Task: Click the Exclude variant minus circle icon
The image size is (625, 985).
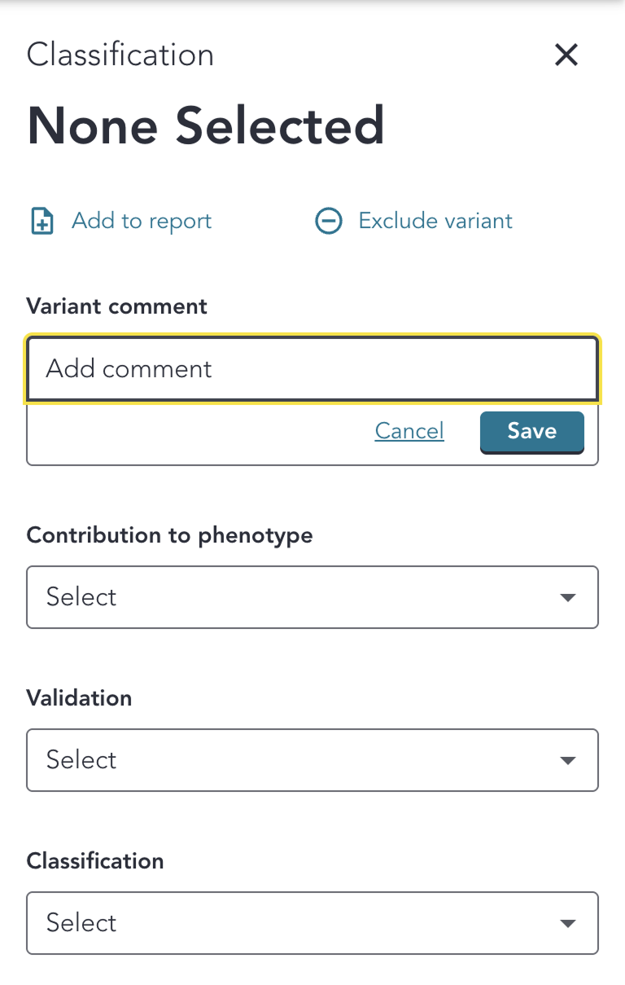Action: point(328,220)
